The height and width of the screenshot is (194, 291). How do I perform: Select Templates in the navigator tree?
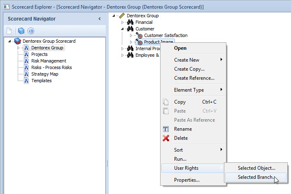tap(41, 81)
